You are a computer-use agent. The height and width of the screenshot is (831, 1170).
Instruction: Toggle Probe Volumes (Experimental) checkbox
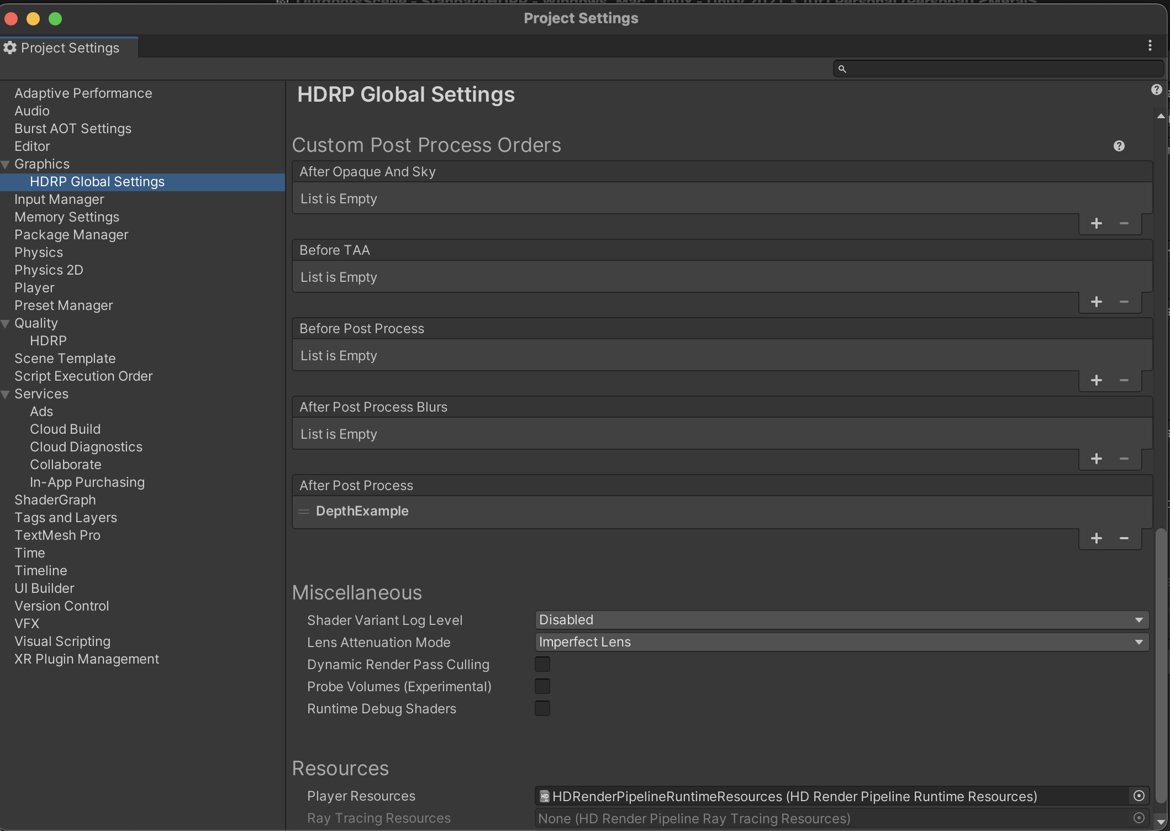542,687
